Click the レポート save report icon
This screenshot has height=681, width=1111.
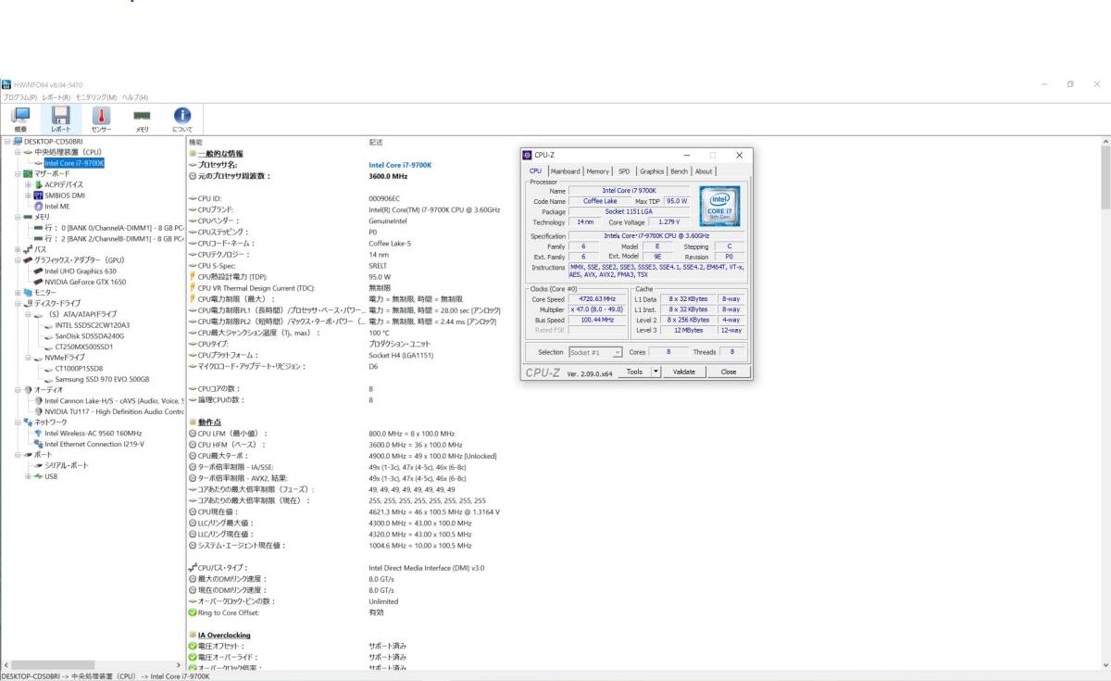point(60,116)
